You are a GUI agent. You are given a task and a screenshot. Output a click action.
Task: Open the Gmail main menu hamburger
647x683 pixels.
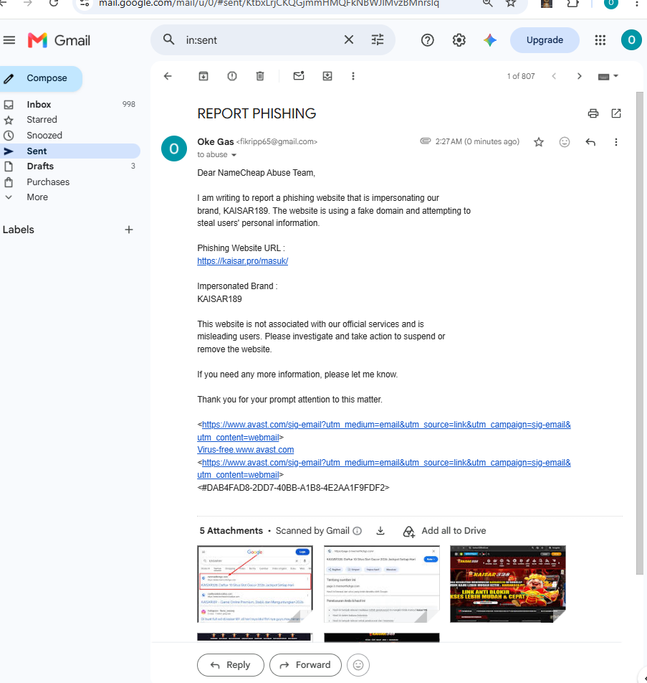click(9, 40)
